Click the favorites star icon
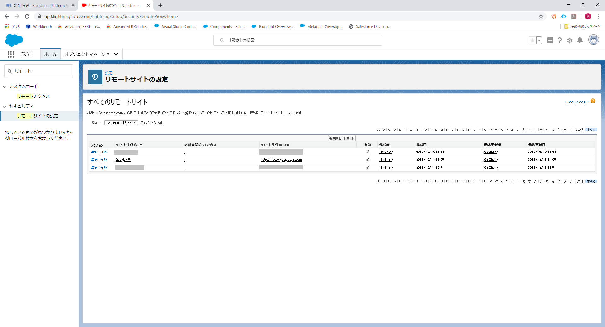Viewport: 605px width, 327px height. [532, 40]
